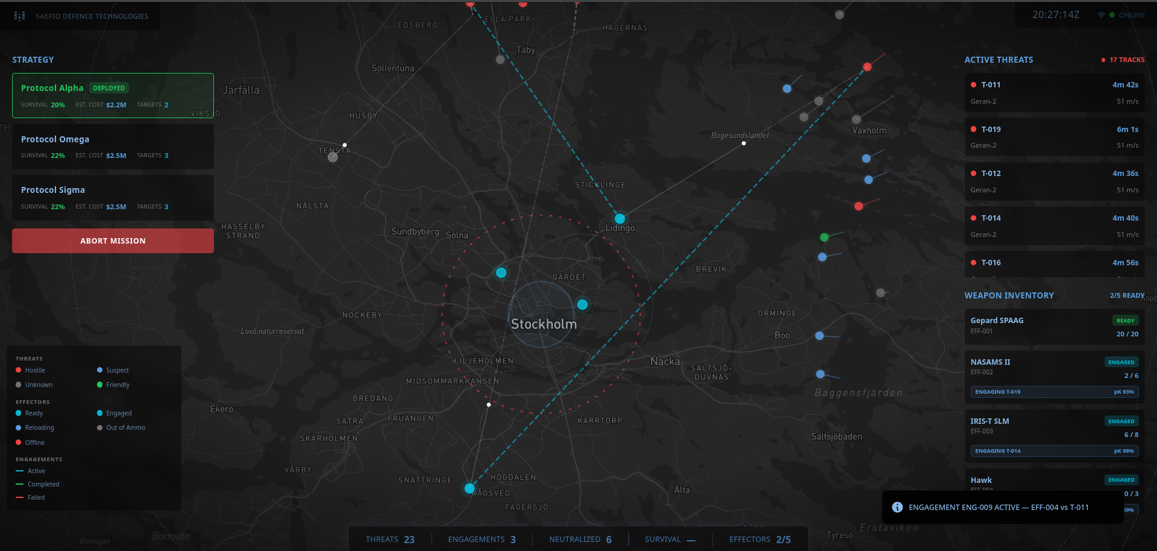This screenshot has width=1157, height=551.
Task: Click the green online status indicator dot
Action: [x=1112, y=14]
